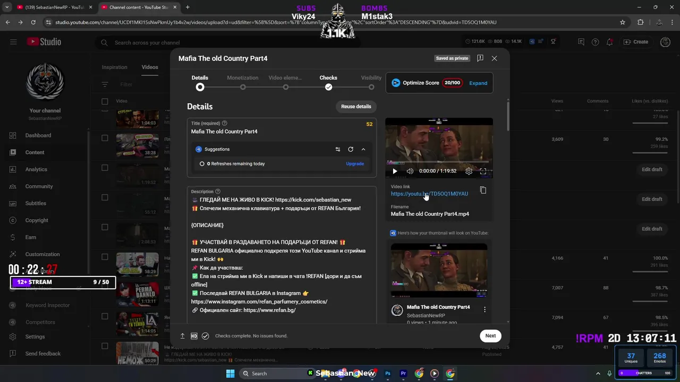Open Community in the sidebar
This screenshot has height=382, width=680.
click(x=39, y=186)
